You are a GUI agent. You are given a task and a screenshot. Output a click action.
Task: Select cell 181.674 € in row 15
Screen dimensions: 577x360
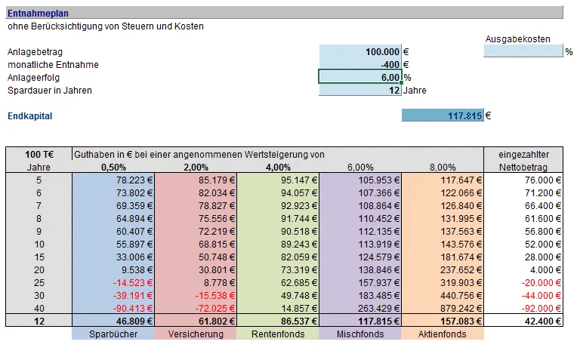[443, 257]
